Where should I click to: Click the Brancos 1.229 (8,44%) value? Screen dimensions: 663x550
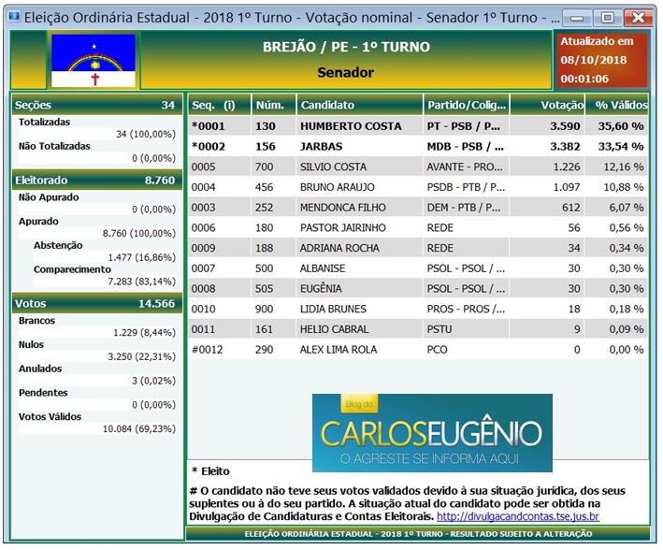(x=144, y=333)
